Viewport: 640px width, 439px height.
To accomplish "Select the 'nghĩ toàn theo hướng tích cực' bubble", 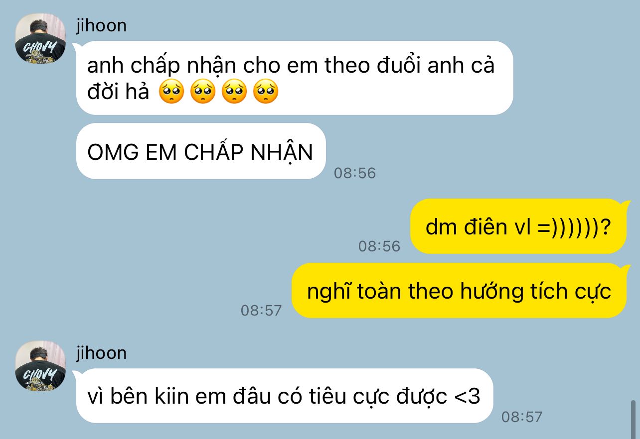I will point(459,290).
